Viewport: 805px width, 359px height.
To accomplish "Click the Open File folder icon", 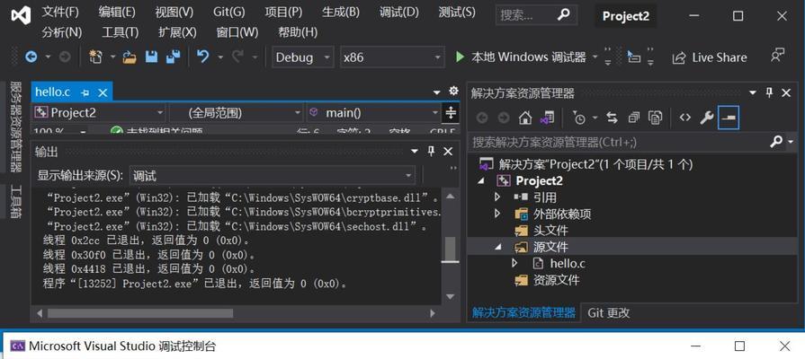I will pos(130,57).
